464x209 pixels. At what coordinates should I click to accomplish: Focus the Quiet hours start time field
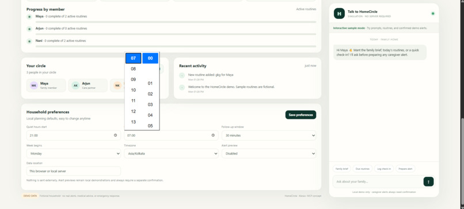coord(73,135)
